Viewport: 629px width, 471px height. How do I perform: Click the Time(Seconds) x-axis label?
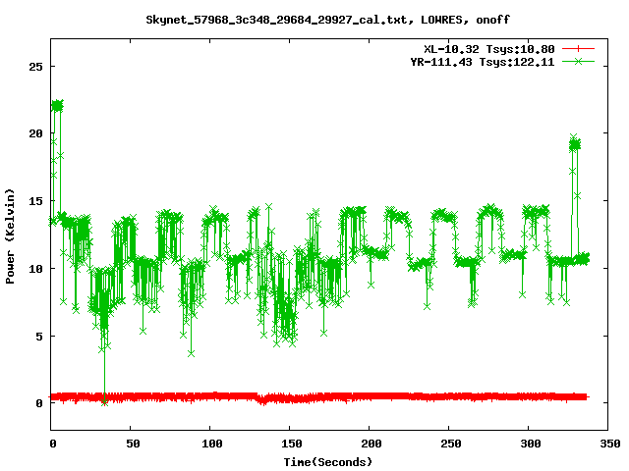(327, 462)
